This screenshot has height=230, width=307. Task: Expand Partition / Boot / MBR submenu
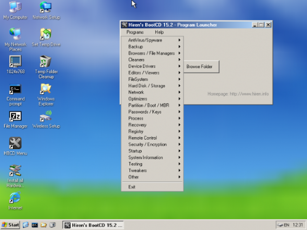pyautogui.click(x=153, y=105)
